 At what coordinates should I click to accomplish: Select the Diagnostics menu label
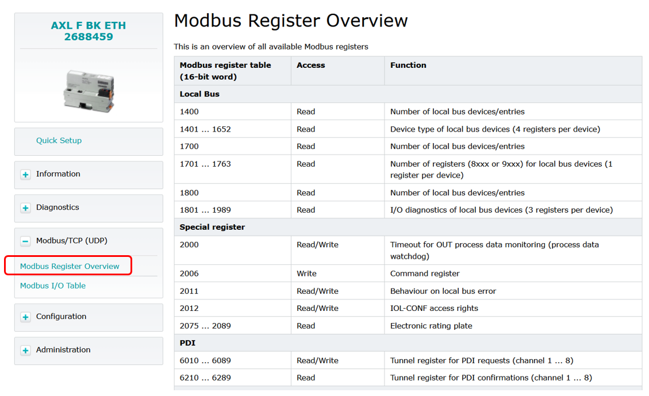pos(57,207)
